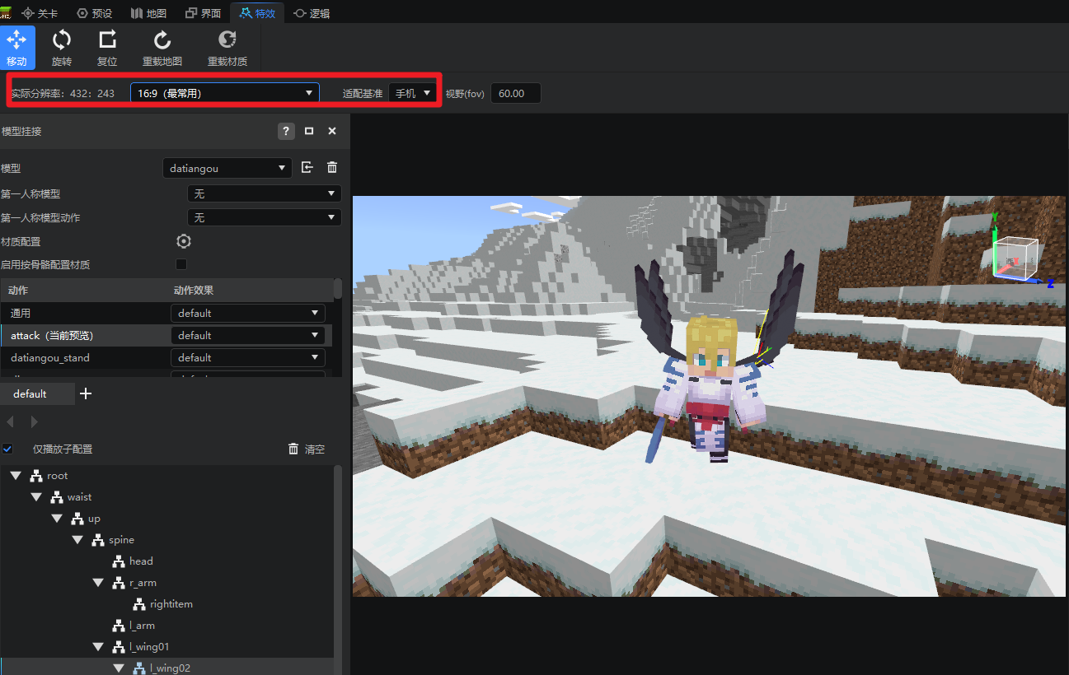
Task: Open the 模型 datiangou dropdown
Action: pyautogui.click(x=227, y=168)
